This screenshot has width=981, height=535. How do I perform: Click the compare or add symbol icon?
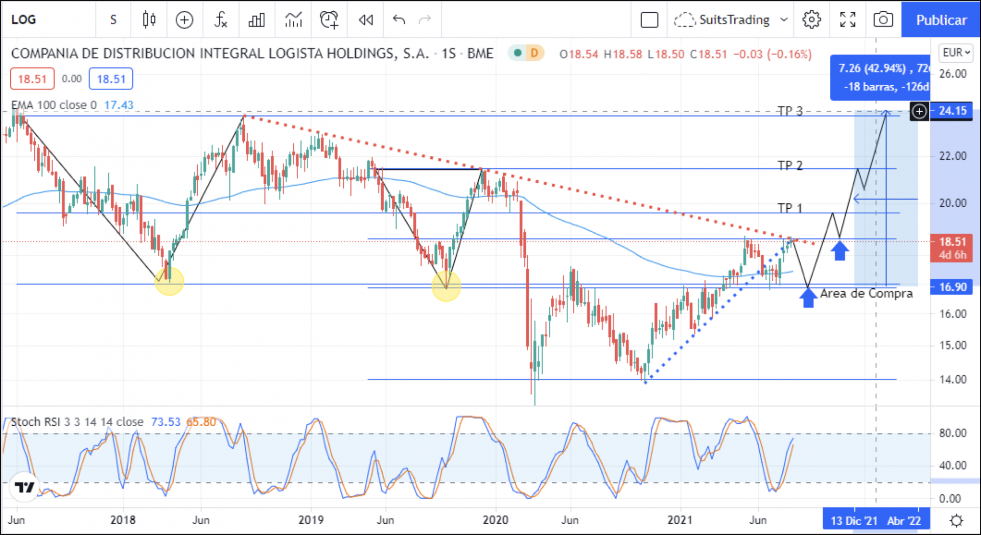tap(184, 20)
